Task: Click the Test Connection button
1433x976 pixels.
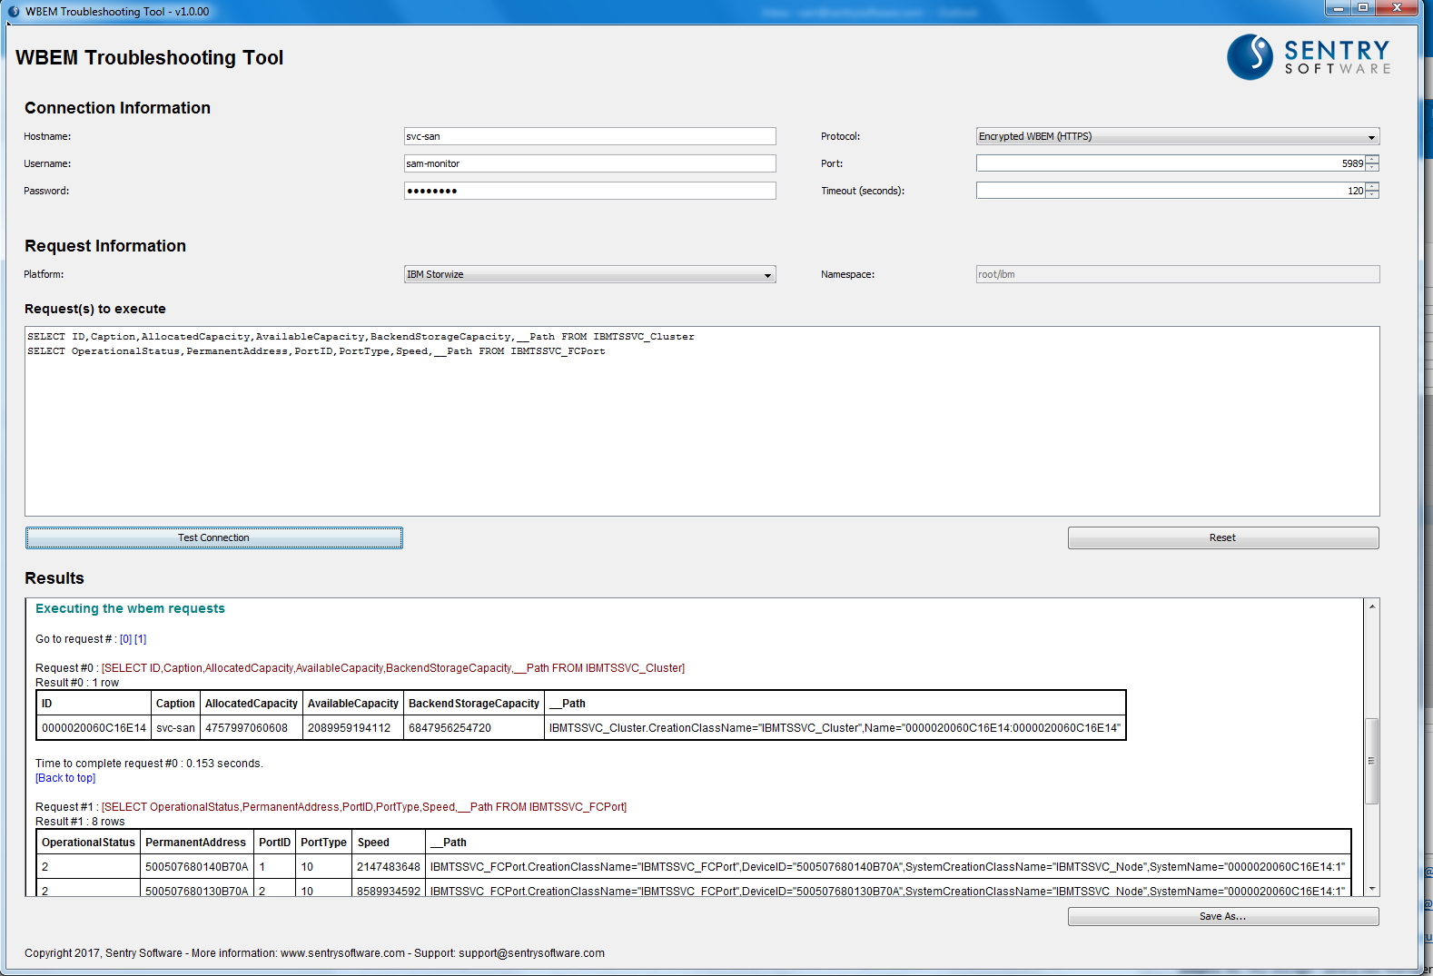Action: (x=213, y=537)
